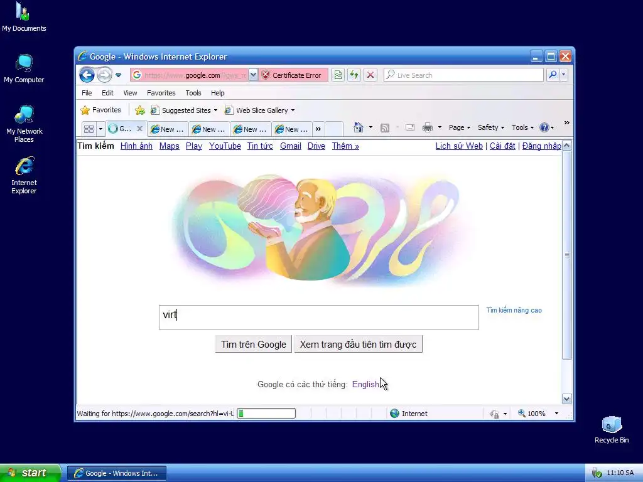
Task: Open the Edit menu
Action: pyautogui.click(x=107, y=93)
